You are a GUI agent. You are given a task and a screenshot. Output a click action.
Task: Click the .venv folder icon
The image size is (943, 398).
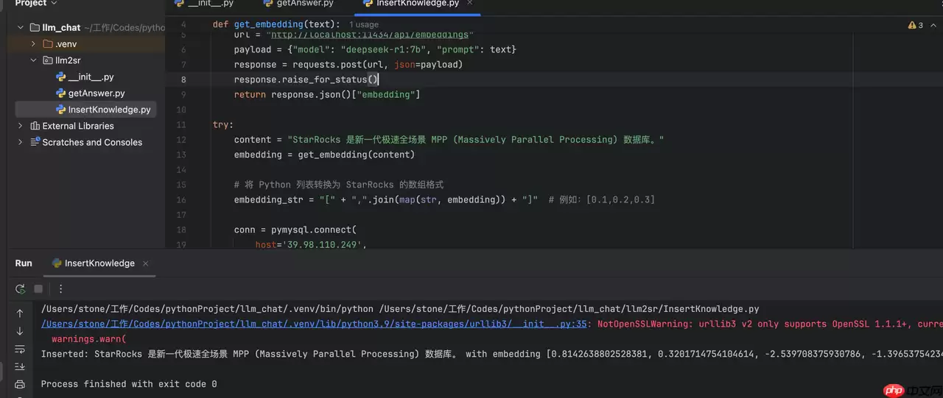(48, 44)
